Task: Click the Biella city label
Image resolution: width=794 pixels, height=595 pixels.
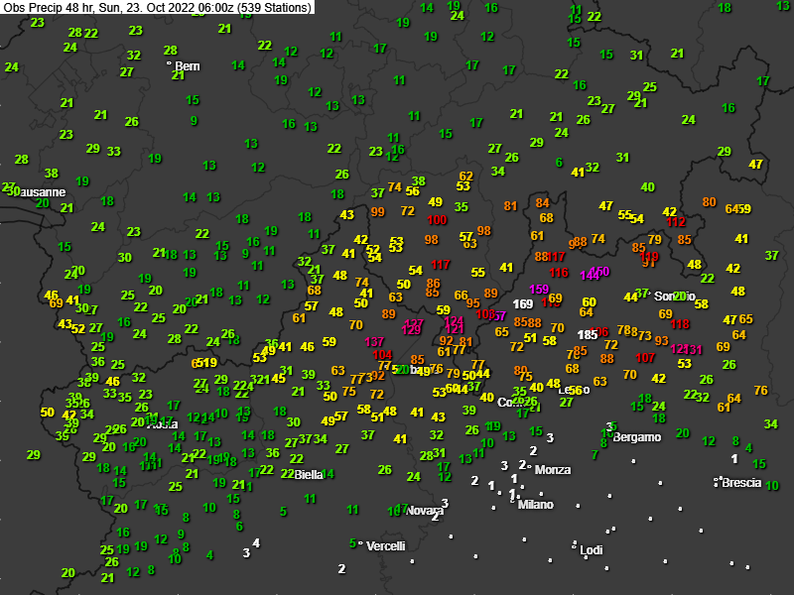Action: 309,475
